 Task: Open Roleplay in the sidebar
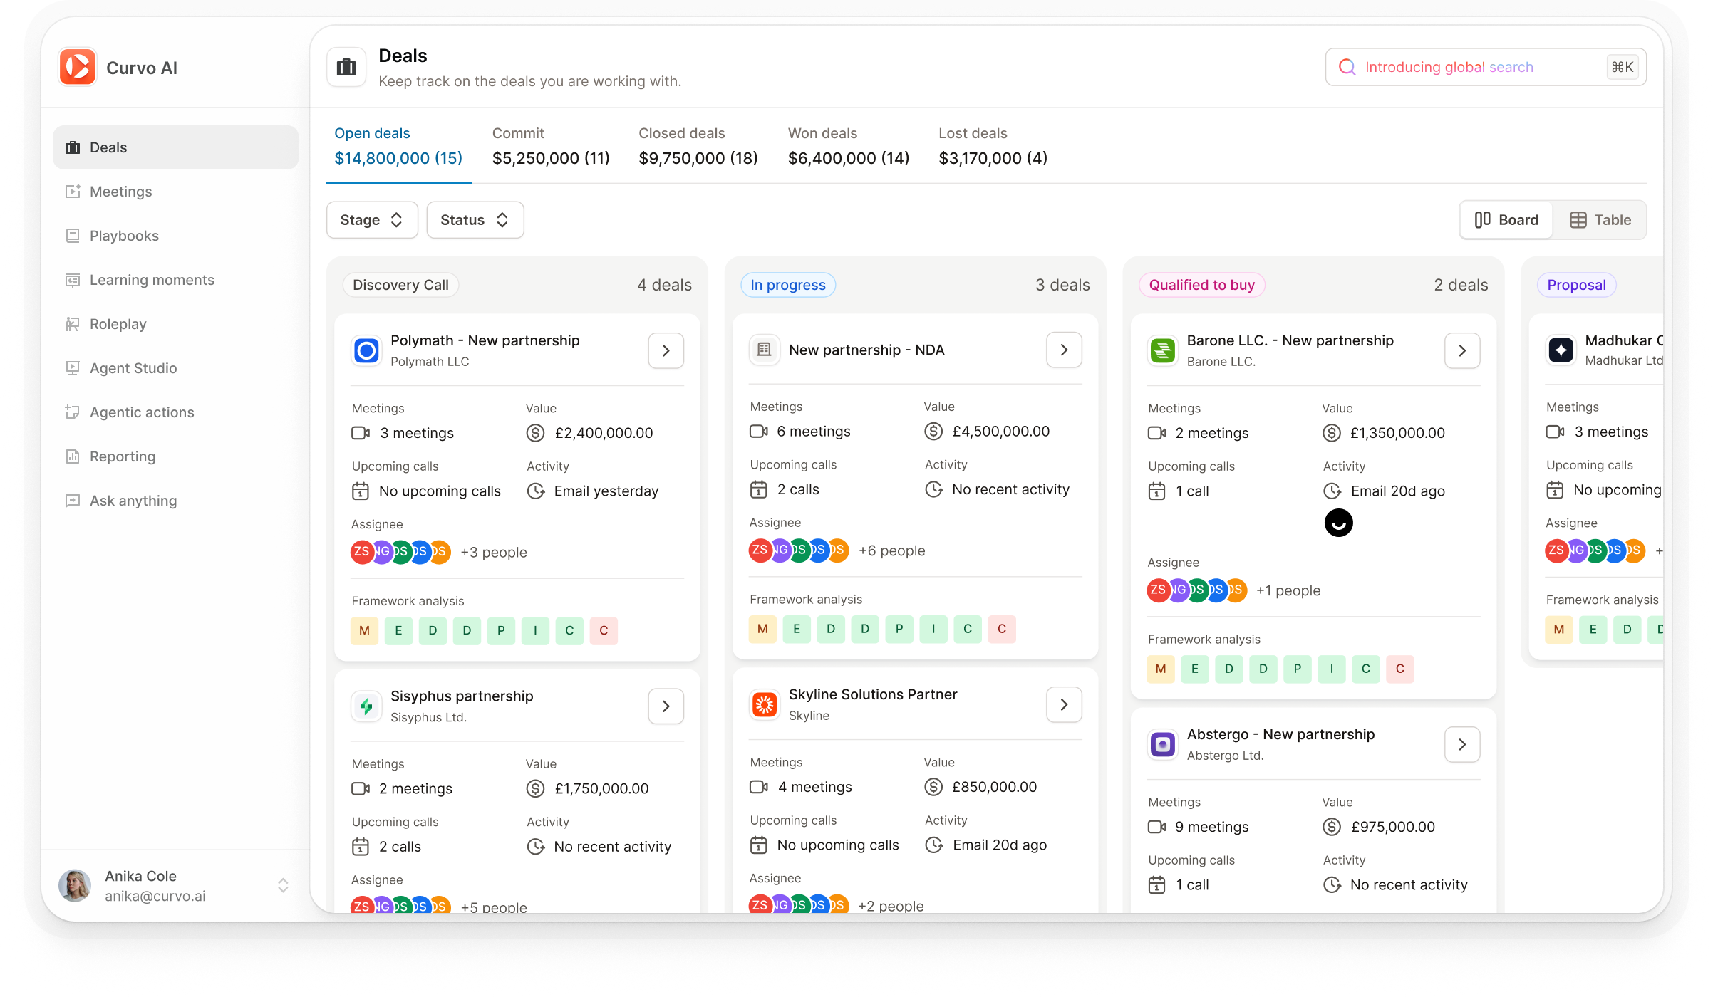pos(175,324)
